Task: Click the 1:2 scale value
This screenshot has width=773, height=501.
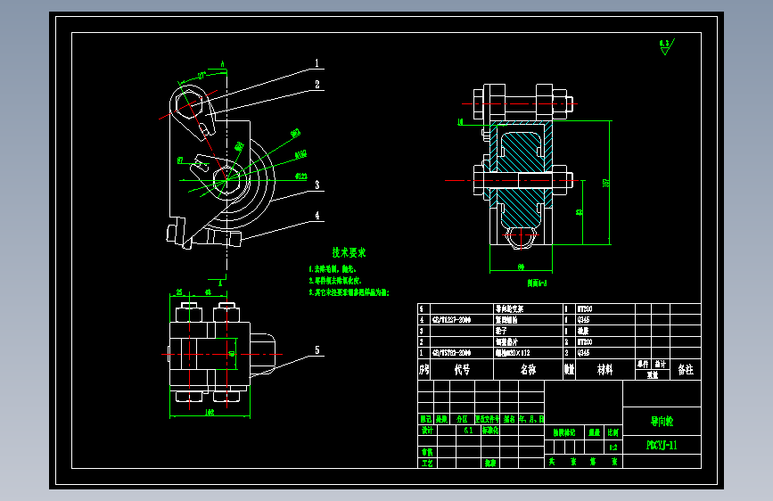Action: 613,448
